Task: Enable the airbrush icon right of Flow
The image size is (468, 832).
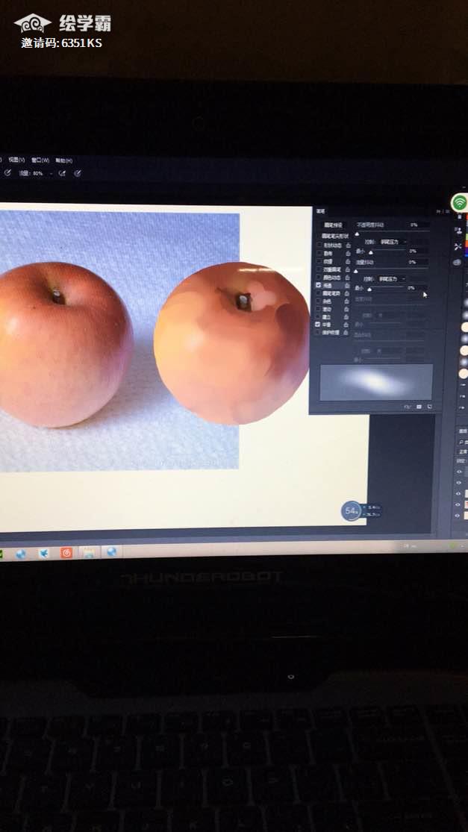Action: [x=62, y=173]
